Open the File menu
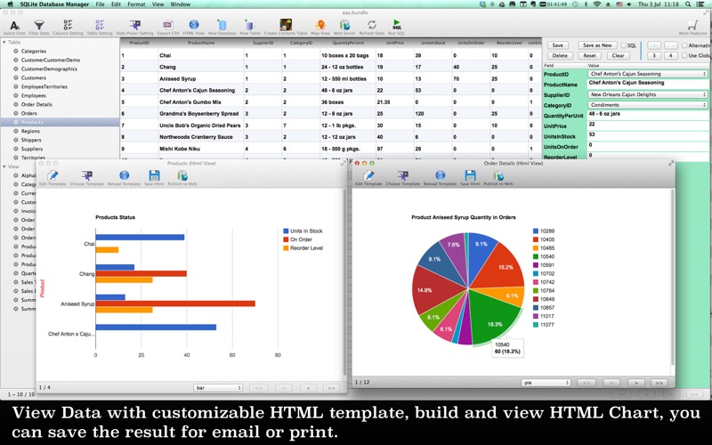Viewport: 712px width, 445px height. [x=100, y=4]
